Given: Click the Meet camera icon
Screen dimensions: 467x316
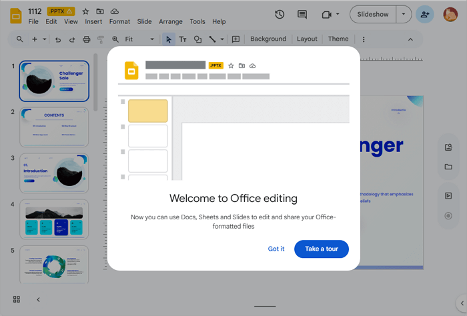Looking at the screenshot, I should click(x=327, y=14).
